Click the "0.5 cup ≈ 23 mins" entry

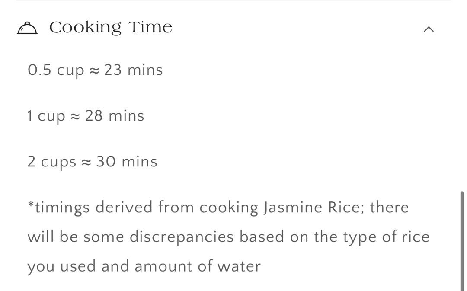(95, 70)
